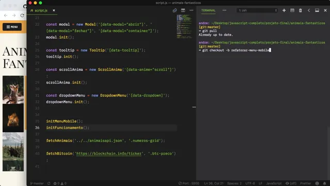The width and height of the screenshot is (330, 186).
Task: Click the MENU button on the webpage
Action: (x=12, y=27)
